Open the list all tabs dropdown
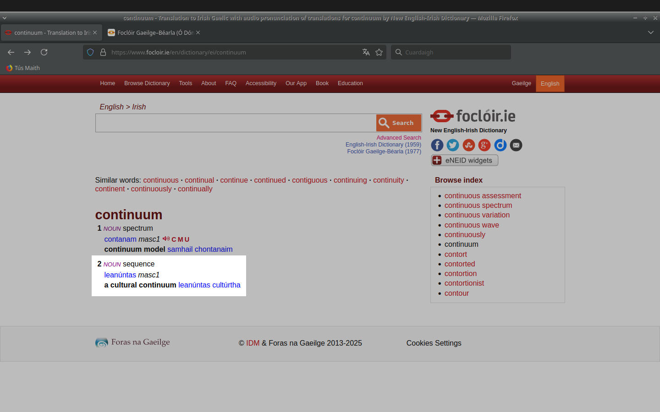Screen dimensions: 660x412 650,33
